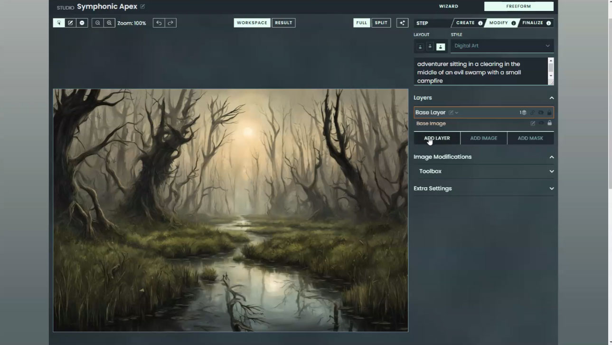Toggle the Base Layer lock
Viewport: 612px width, 345px height.
[x=549, y=113]
